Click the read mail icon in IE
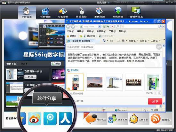Screen dimensions: 176x132 tap(118, 41)
